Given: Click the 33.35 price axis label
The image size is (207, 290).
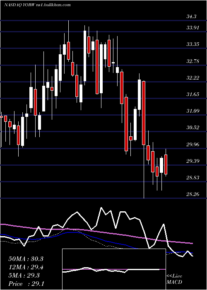Looking at the screenshot, I should click(x=193, y=44).
